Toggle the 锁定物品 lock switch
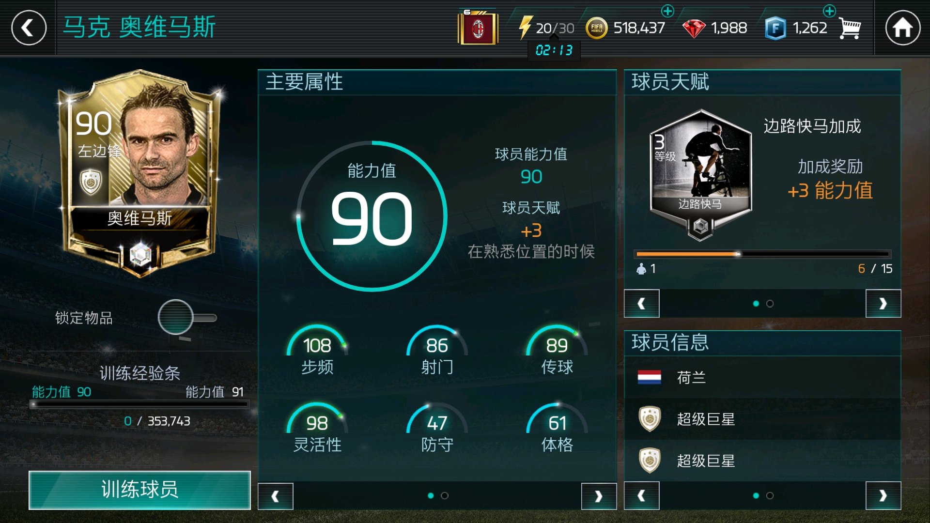Image resolution: width=930 pixels, height=523 pixels. pos(187,318)
